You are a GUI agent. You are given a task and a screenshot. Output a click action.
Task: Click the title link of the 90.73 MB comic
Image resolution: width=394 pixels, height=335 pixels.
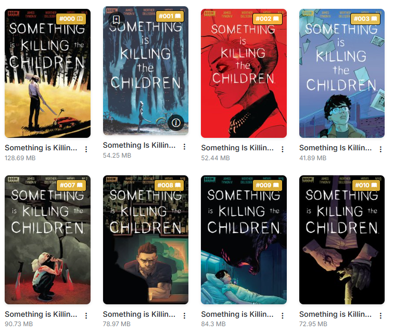click(x=41, y=314)
